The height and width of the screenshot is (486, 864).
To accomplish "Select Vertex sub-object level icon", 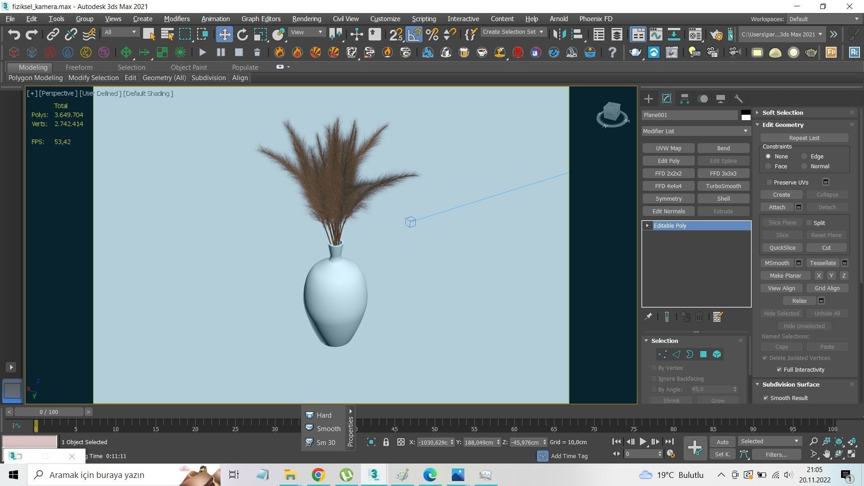I will click(662, 355).
